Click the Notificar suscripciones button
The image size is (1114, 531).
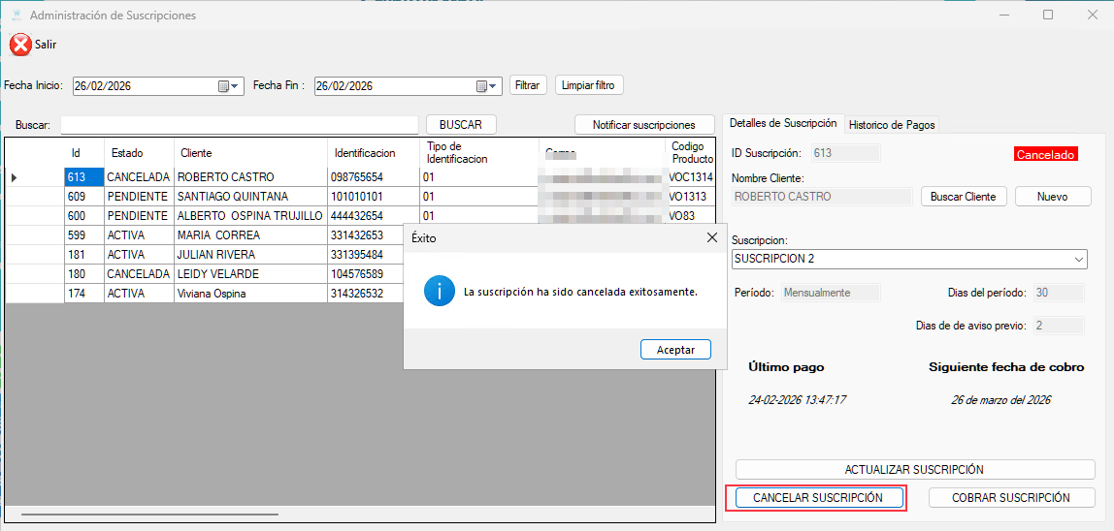pyautogui.click(x=643, y=125)
